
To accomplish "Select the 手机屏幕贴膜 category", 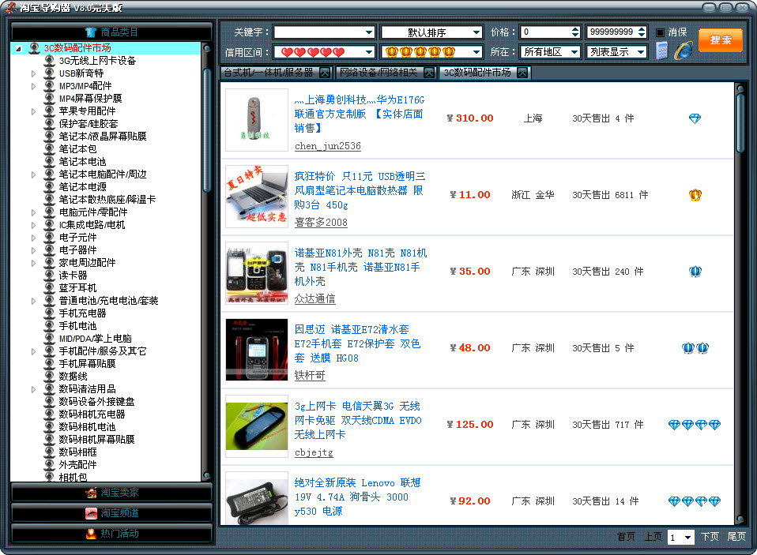I will (x=88, y=364).
